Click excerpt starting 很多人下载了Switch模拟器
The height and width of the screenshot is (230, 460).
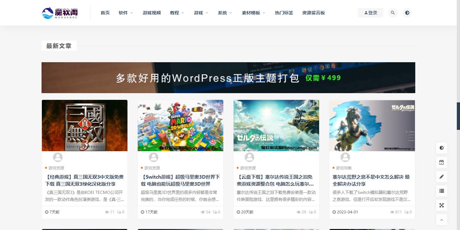click(x=372, y=196)
